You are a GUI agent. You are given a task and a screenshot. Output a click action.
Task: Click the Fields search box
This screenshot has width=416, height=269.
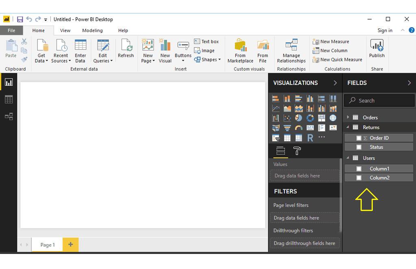tap(379, 100)
